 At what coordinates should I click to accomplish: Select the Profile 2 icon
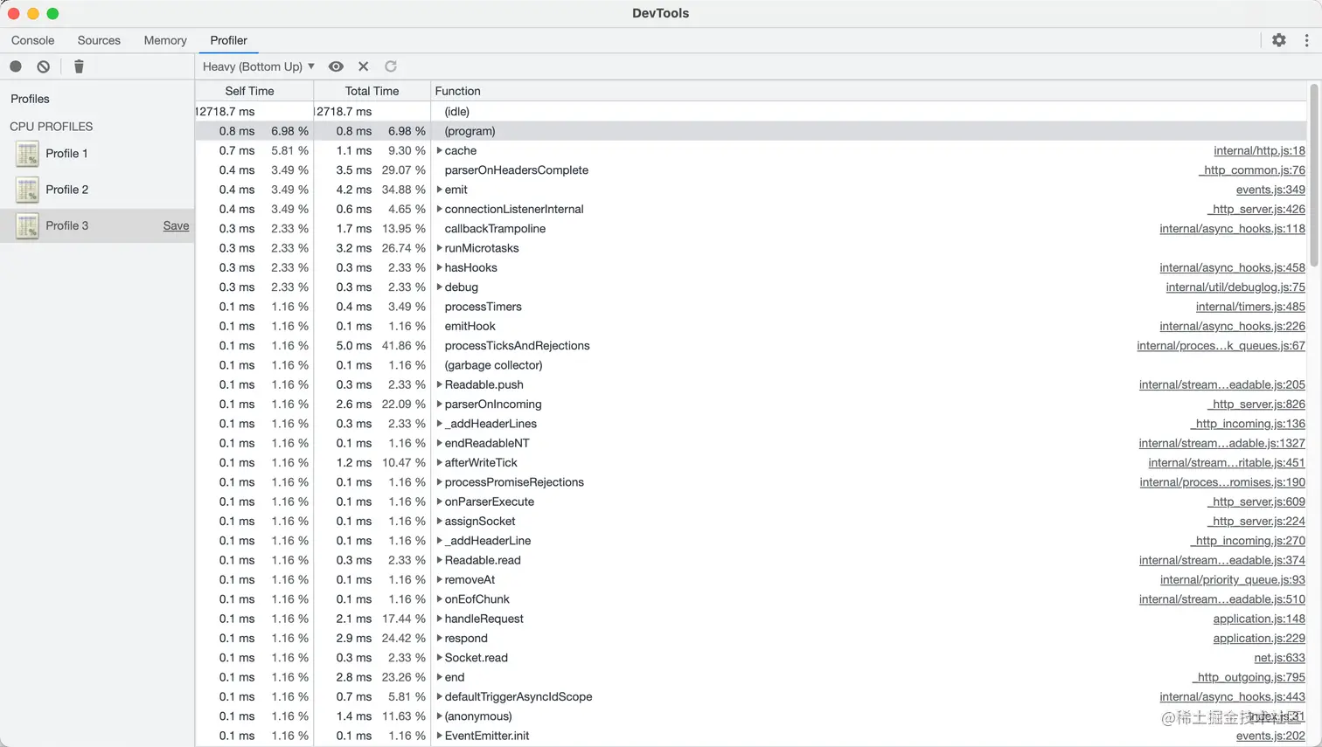click(27, 190)
